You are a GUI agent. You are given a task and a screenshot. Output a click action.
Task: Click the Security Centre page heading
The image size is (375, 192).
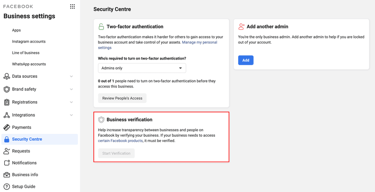pos(112,9)
